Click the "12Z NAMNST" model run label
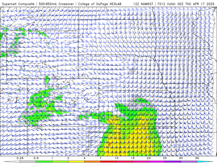 click(143, 4)
